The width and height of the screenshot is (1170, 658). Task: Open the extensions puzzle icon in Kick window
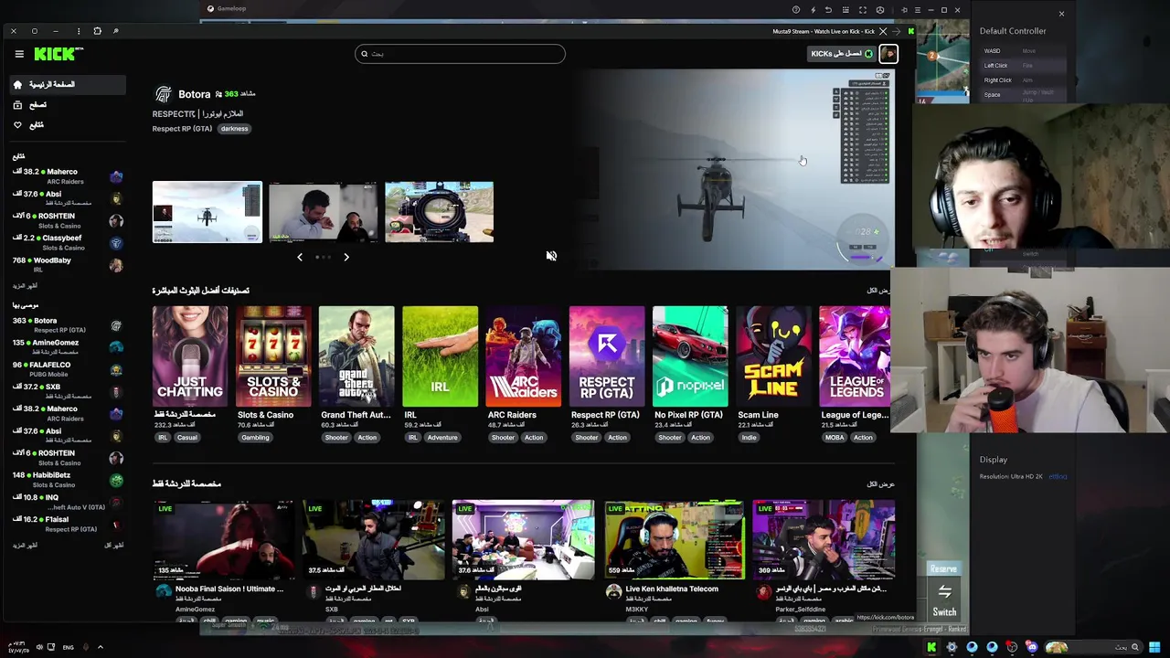click(x=97, y=31)
